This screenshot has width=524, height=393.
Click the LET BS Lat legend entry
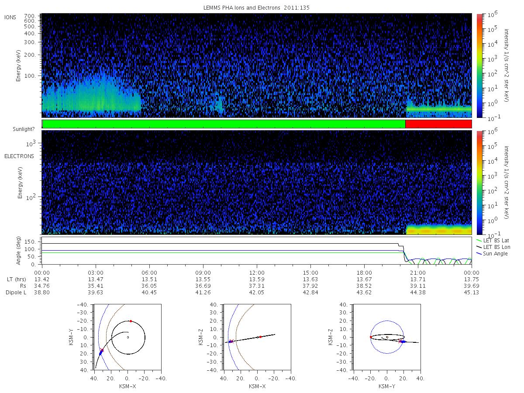496,241
